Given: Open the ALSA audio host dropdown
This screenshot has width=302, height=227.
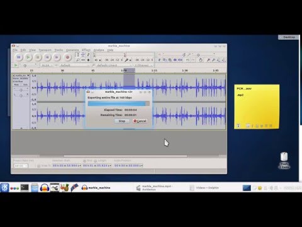Looking at the screenshot, I should [48, 66].
